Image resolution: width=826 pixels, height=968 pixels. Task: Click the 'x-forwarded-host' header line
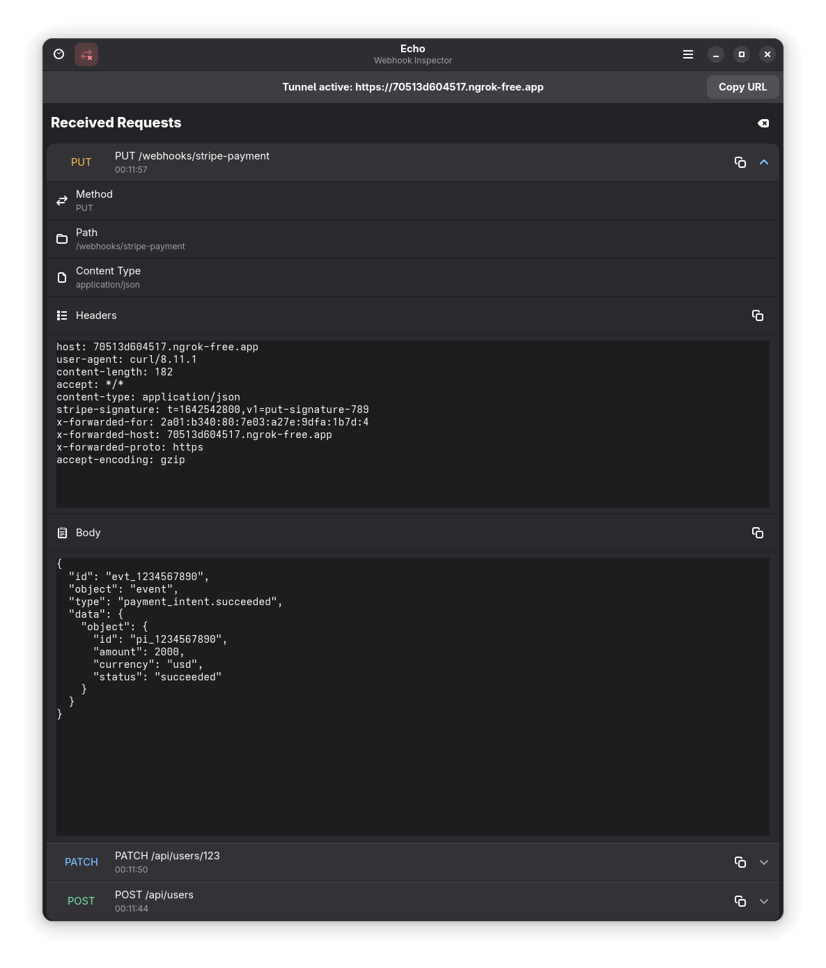pos(194,435)
